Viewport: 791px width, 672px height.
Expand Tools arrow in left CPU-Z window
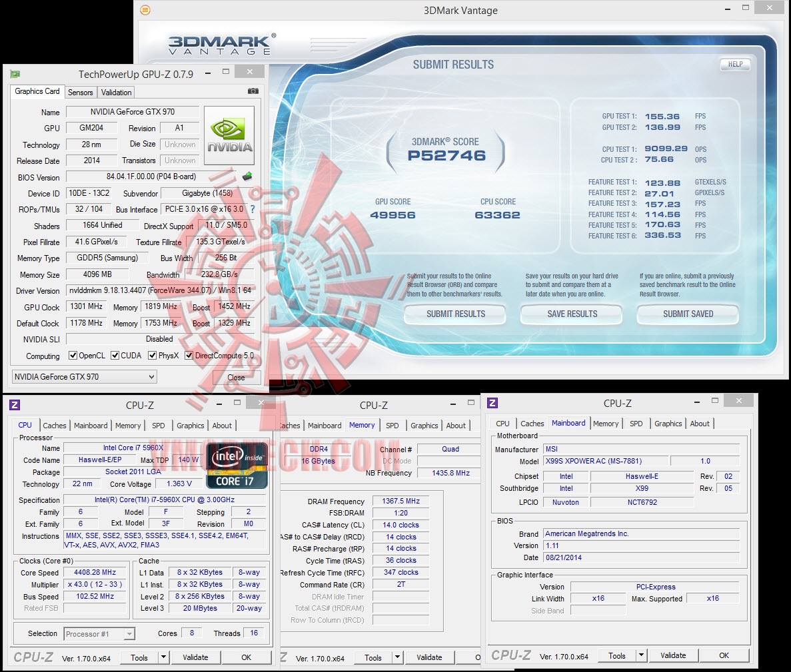click(x=163, y=657)
